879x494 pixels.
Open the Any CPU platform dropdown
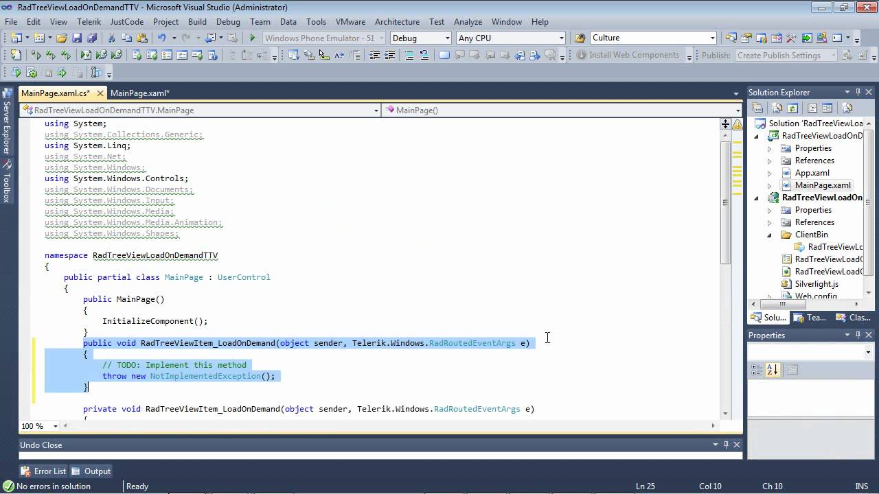point(561,38)
